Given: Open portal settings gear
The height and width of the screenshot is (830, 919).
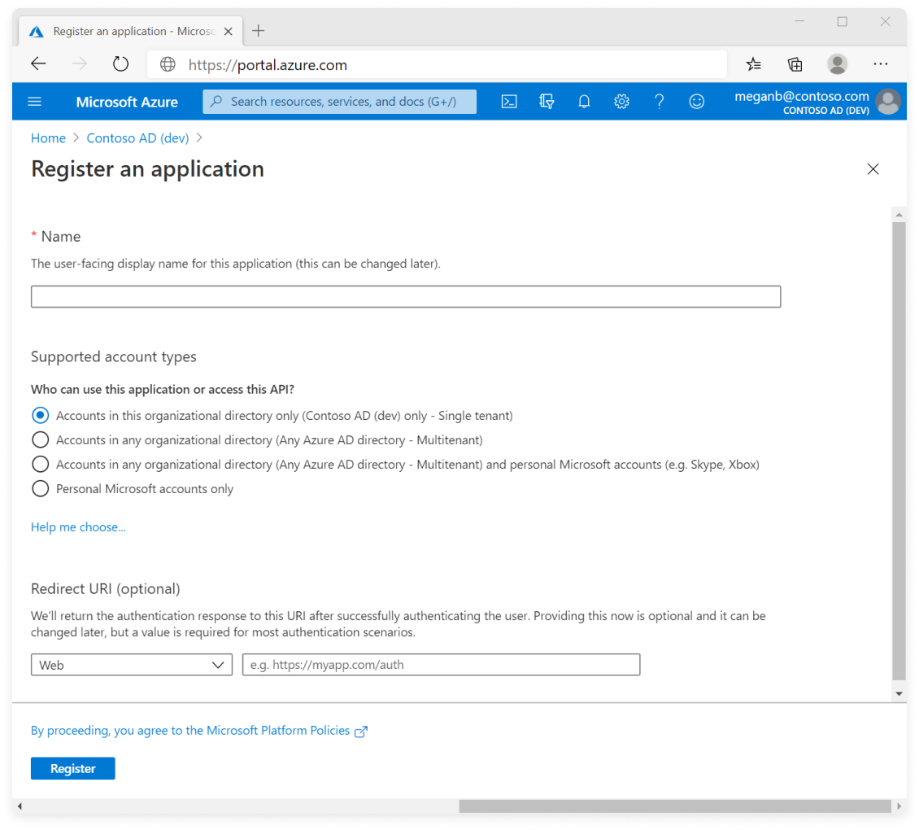Looking at the screenshot, I should tap(621, 102).
